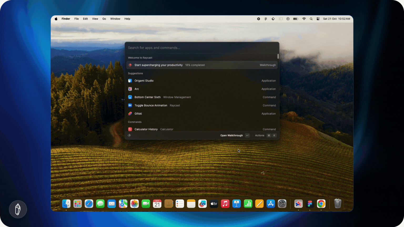404x227 pixels.
Task: Open System Settings from the Dock
Action: point(282,204)
